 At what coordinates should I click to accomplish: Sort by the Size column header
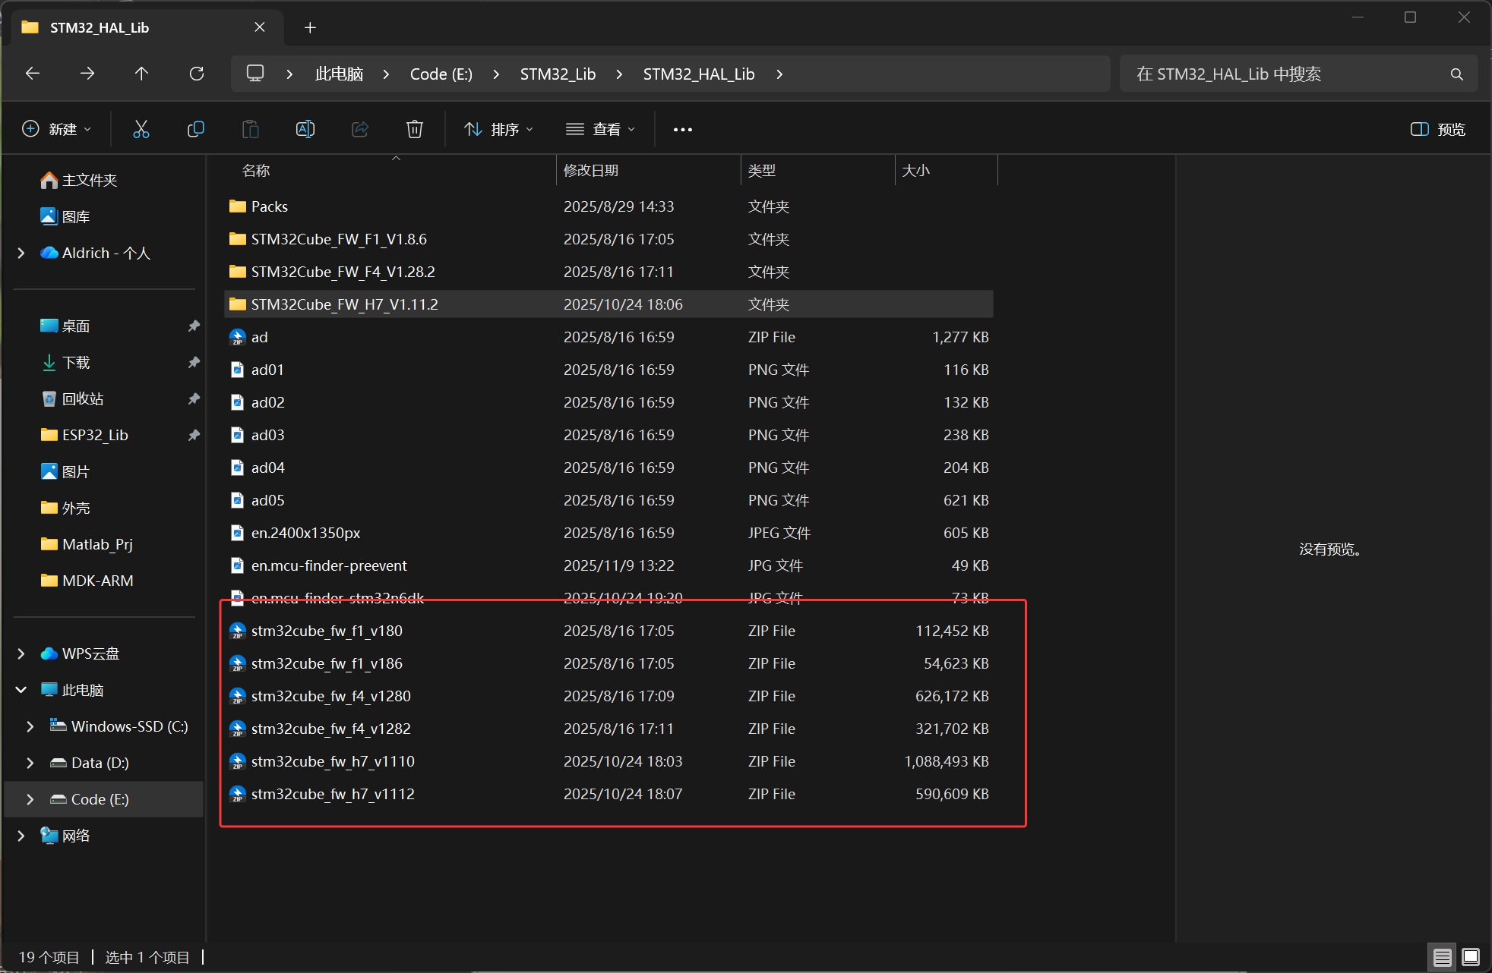pos(916,171)
